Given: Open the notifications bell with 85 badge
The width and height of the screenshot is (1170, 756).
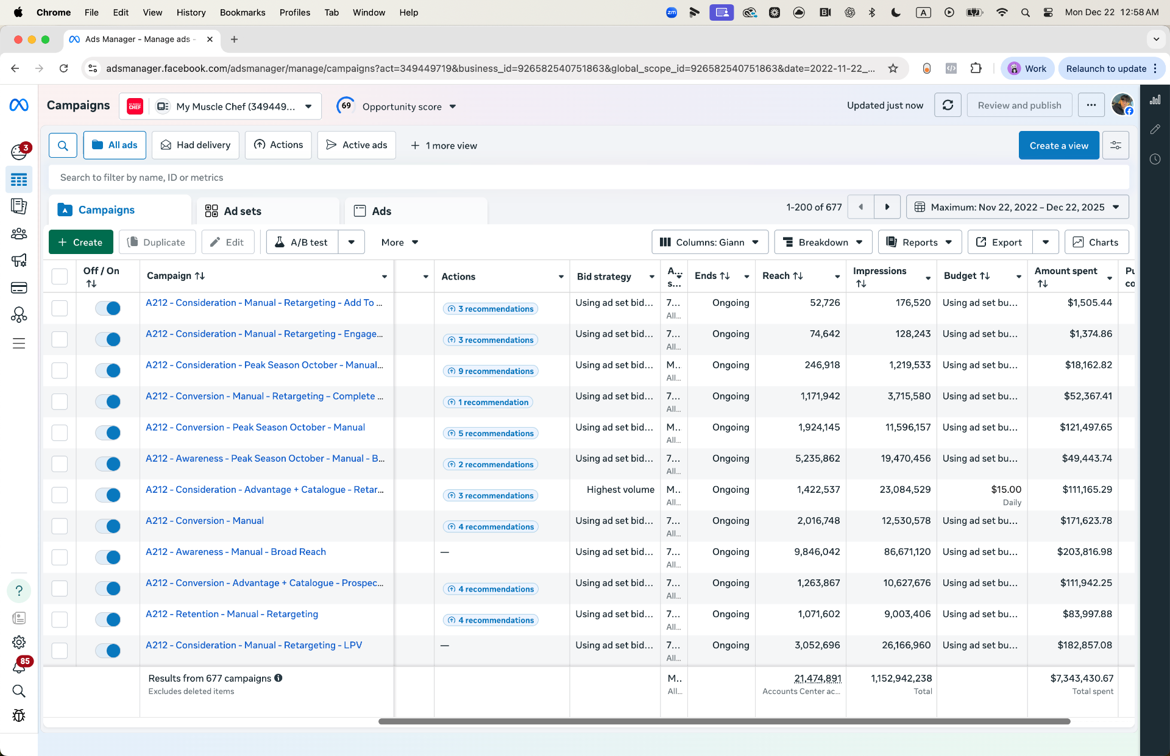Looking at the screenshot, I should [19, 666].
